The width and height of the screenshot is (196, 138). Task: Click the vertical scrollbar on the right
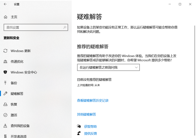click(x=194, y=80)
